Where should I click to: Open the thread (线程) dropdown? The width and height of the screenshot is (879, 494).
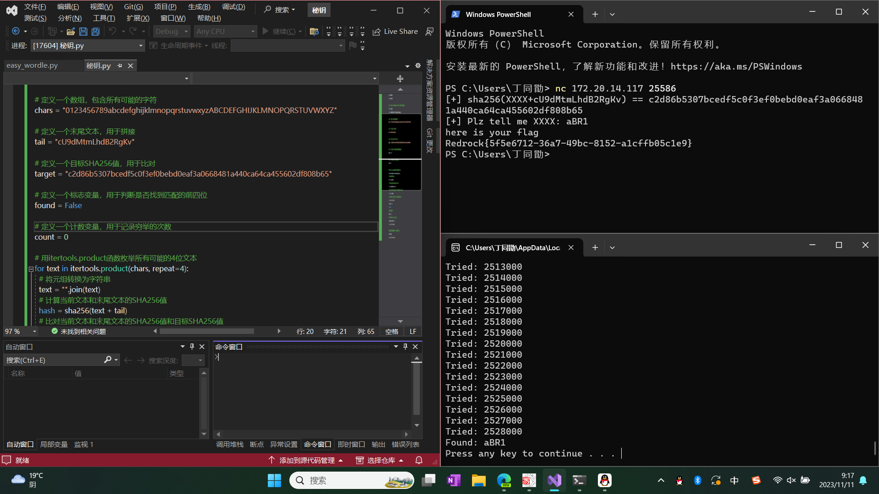[x=288, y=45]
